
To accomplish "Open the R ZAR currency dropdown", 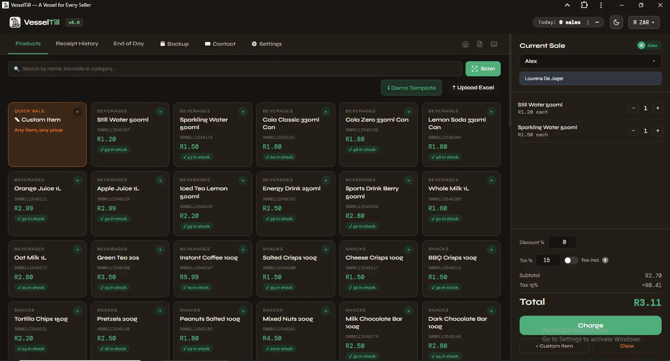I will (644, 22).
